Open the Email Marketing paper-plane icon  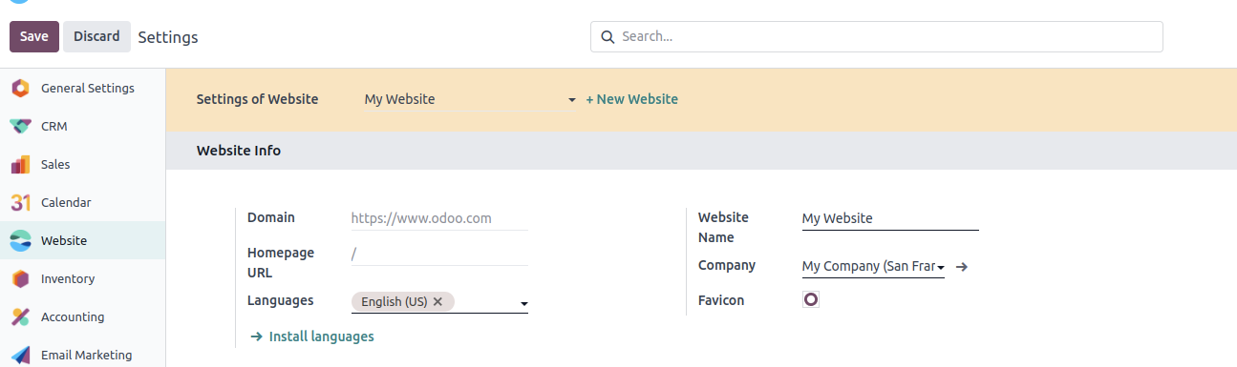21,356
